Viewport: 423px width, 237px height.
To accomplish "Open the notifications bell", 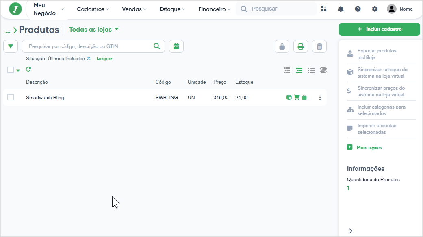I will [x=341, y=9].
